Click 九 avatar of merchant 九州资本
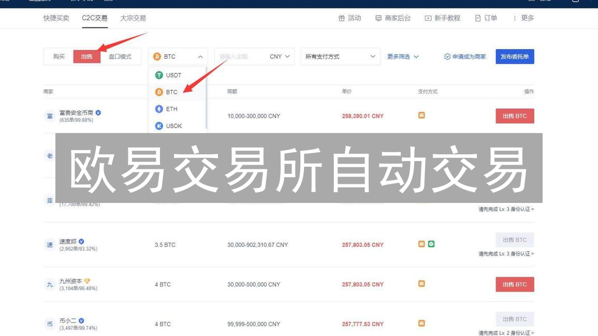The height and width of the screenshot is (336, 598). pyautogui.click(x=50, y=285)
